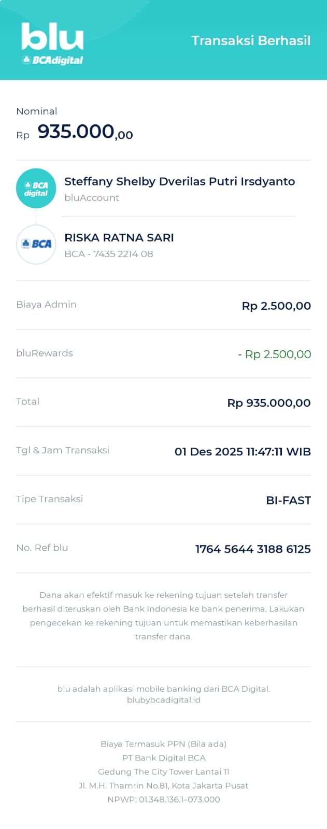Click sender name Steffany Shelby Dverilas Putri Irsdyanto
The height and width of the screenshot is (829, 327).
click(x=179, y=181)
